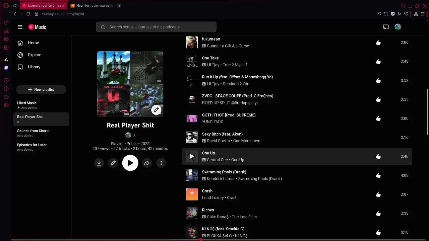Open GX Control speedometer in sidebar
429x241 pixels.
pos(6,23)
